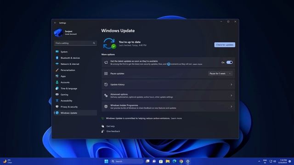Viewport: 294px width, 165px height.
Task: Click the megaphone icon for latest updates
Action: tap(106, 62)
